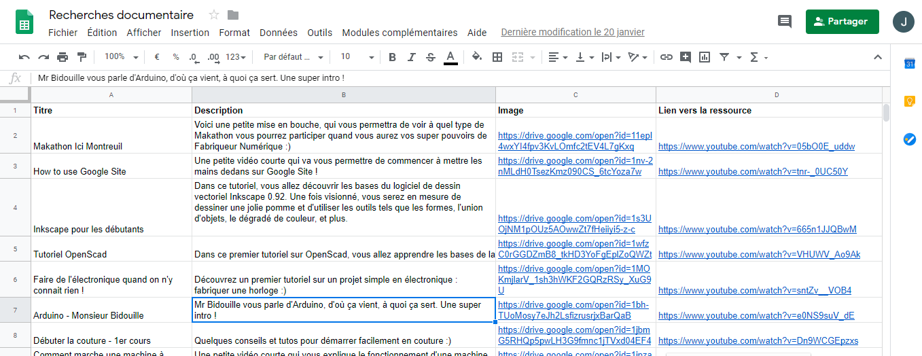Open the text wrapping dropdown
Image resolution: width=922 pixels, height=356 pixels.
click(611, 57)
